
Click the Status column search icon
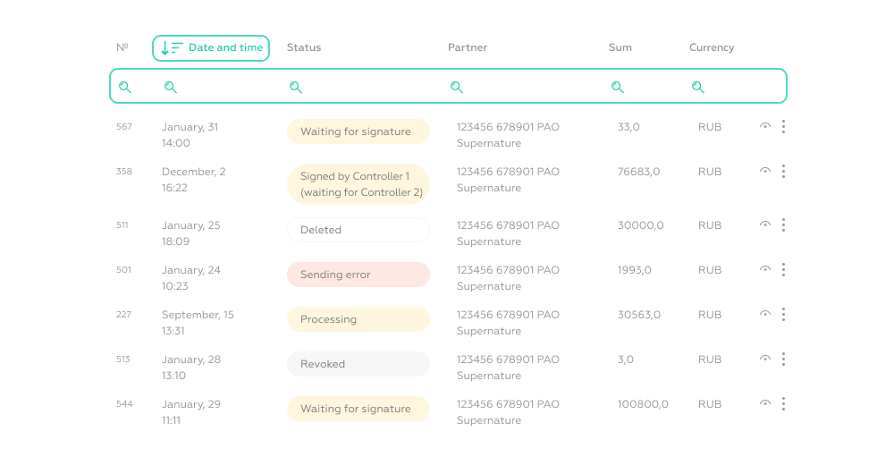(296, 87)
